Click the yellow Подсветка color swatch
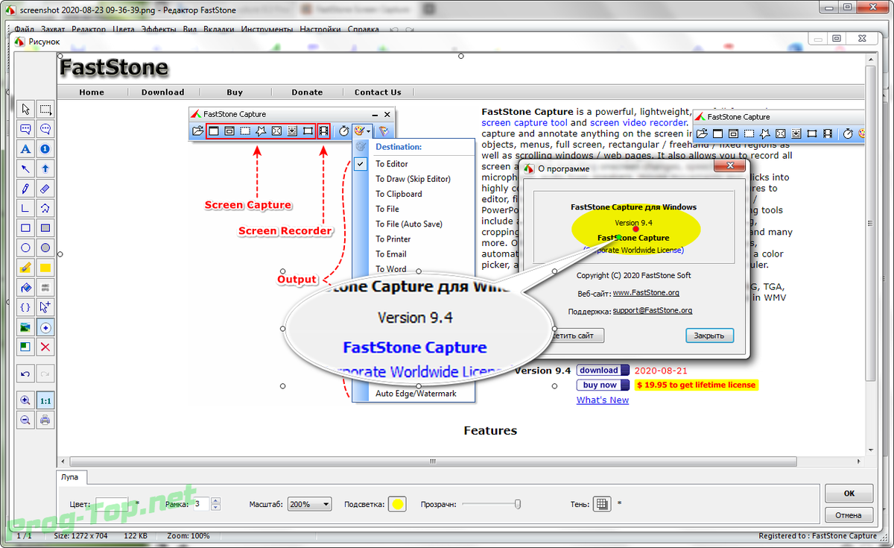 point(398,504)
